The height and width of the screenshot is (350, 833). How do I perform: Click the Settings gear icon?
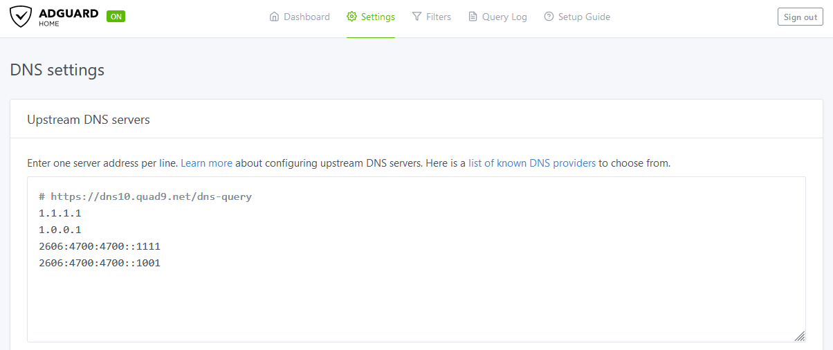(x=351, y=17)
